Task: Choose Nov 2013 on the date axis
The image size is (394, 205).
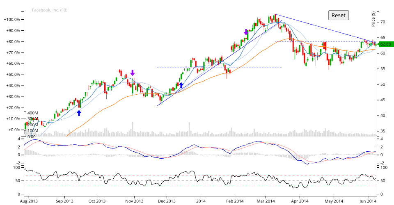Action: point(134,201)
